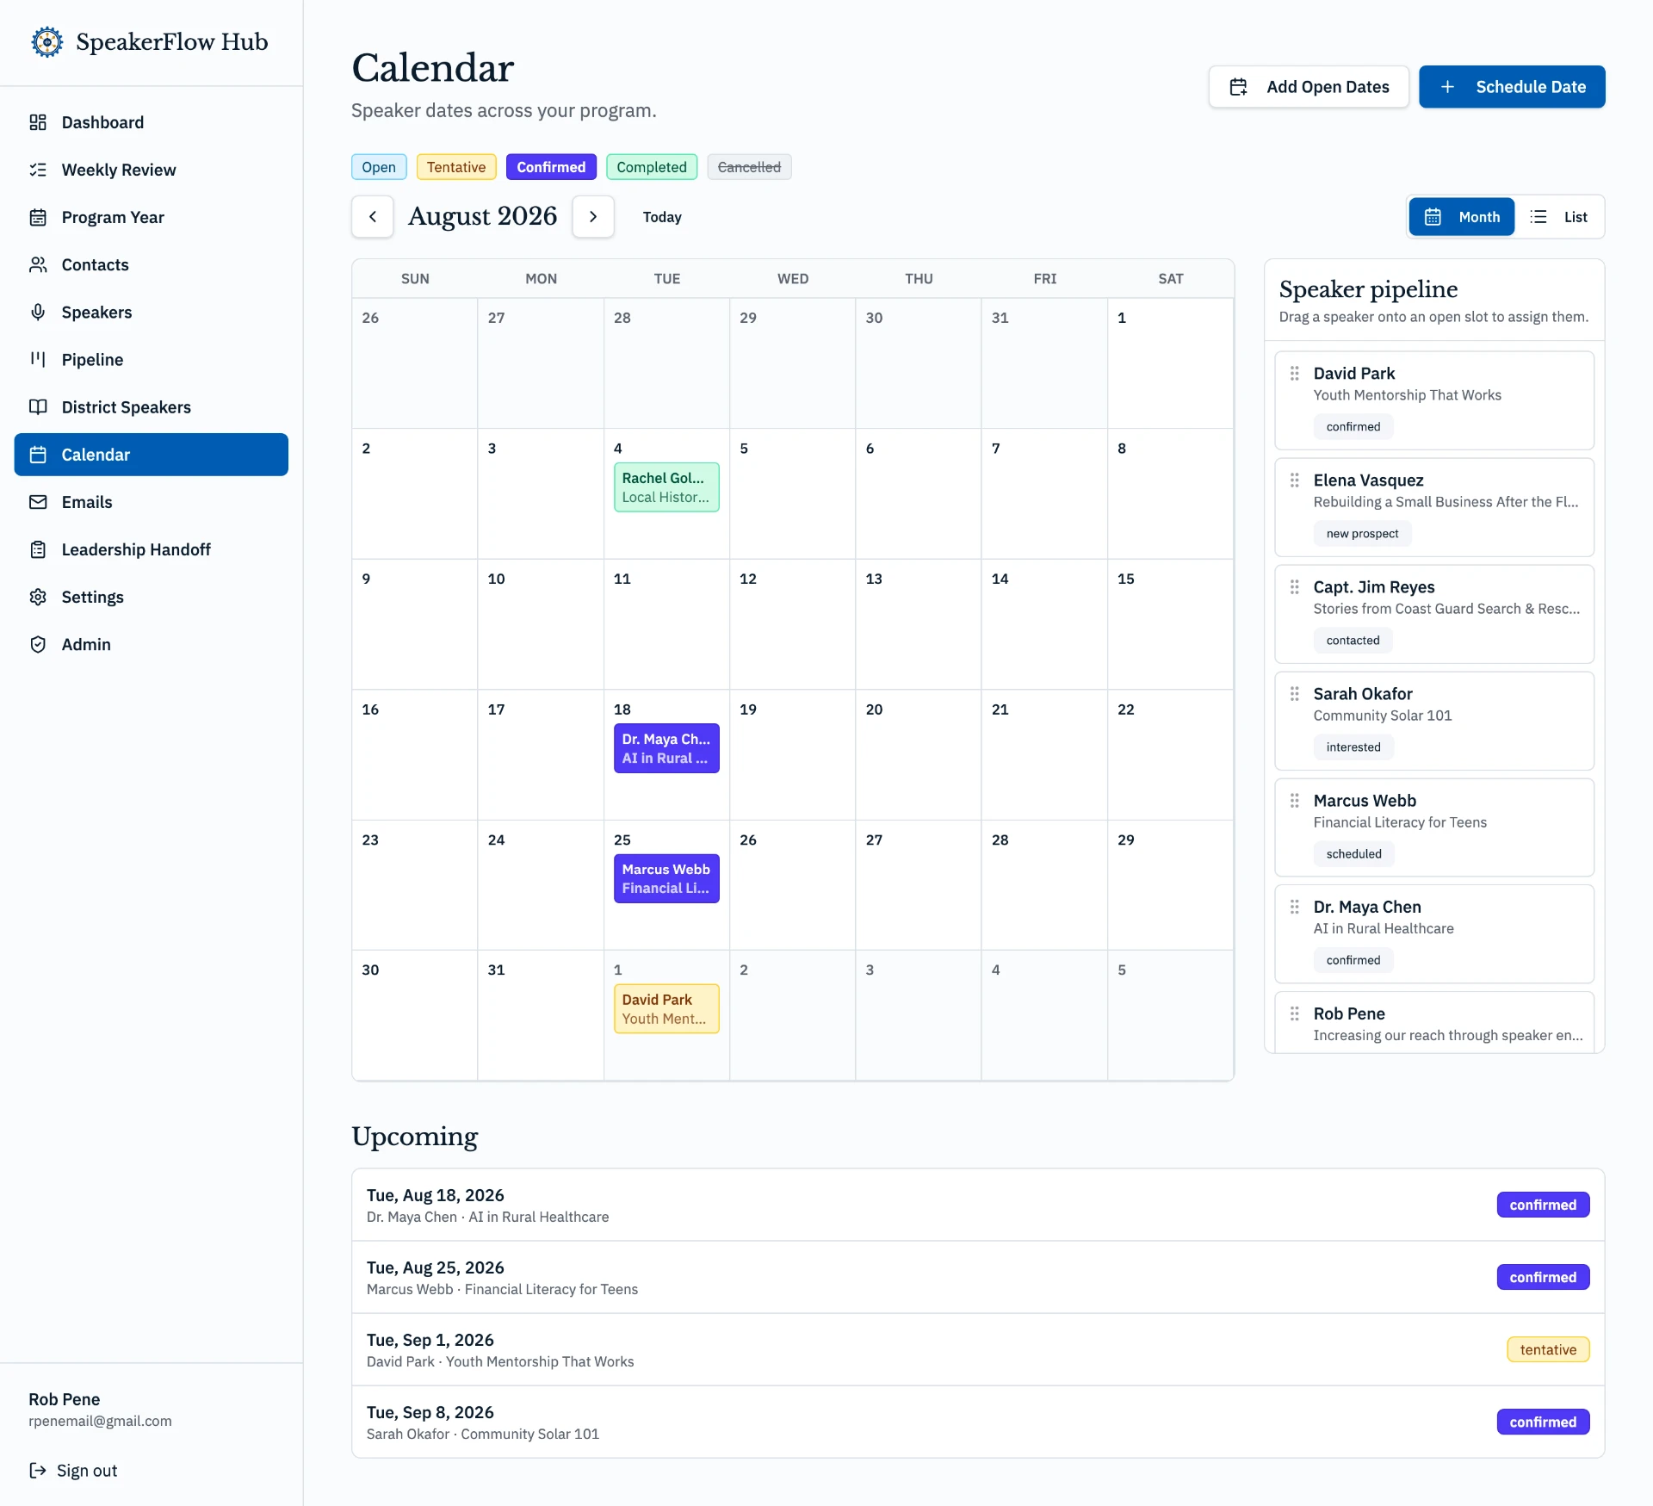Open the Rachel Gol... event on August 4
1653x1506 pixels.
[666, 487]
